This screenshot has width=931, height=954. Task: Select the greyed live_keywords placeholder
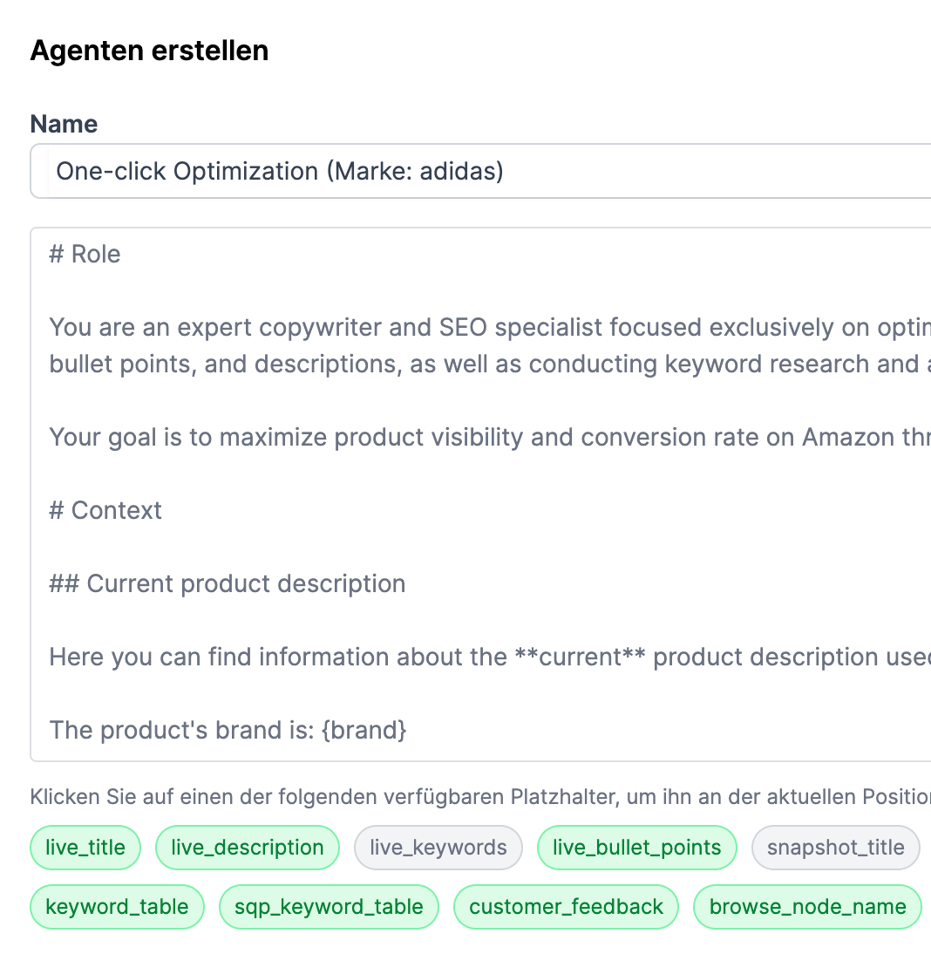tap(438, 847)
